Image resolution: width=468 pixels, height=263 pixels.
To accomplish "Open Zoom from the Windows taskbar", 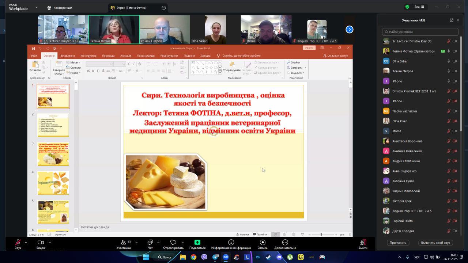I will 226,257.
